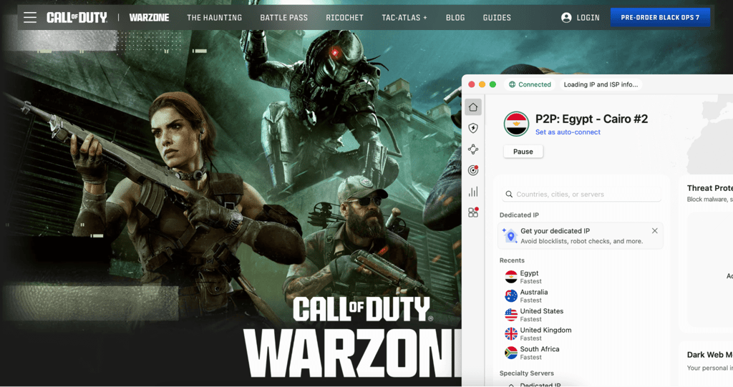
Task: Connect to South Africa in Recents
Action: point(580,353)
